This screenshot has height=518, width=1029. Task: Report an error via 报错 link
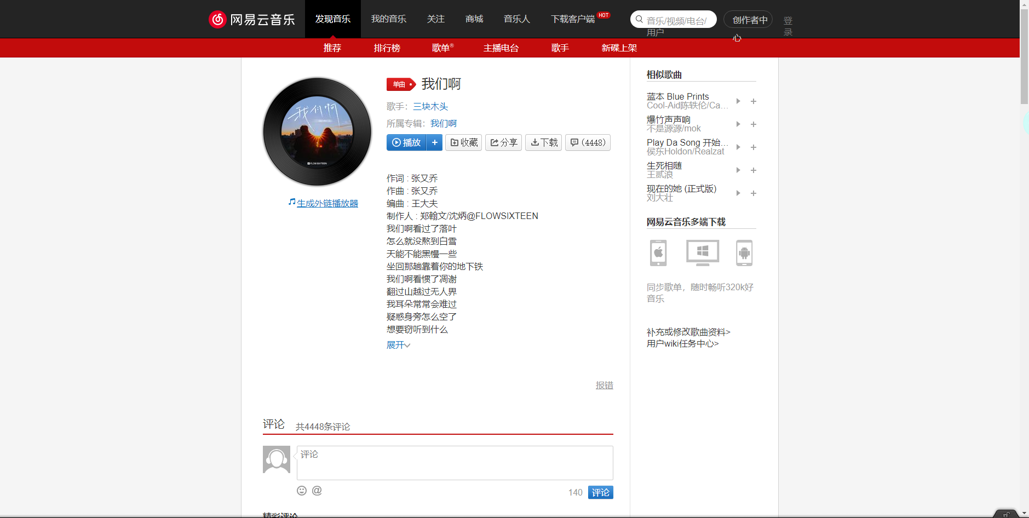[x=604, y=385]
